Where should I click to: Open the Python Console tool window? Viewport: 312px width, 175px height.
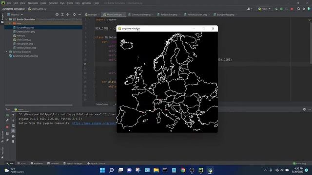97,163
